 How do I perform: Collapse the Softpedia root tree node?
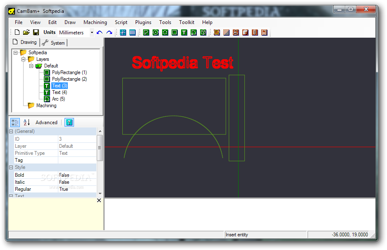click(x=16, y=53)
